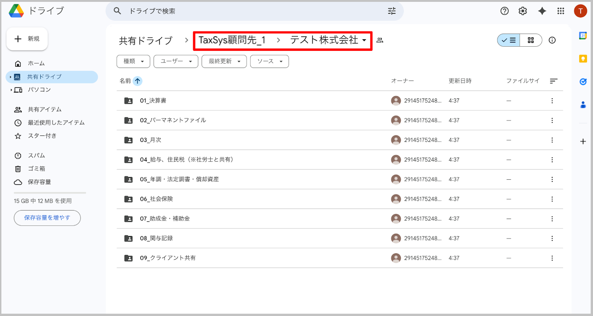The height and width of the screenshot is (316, 593).
Task: Click the 更新日時 column header
Action: click(x=460, y=81)
